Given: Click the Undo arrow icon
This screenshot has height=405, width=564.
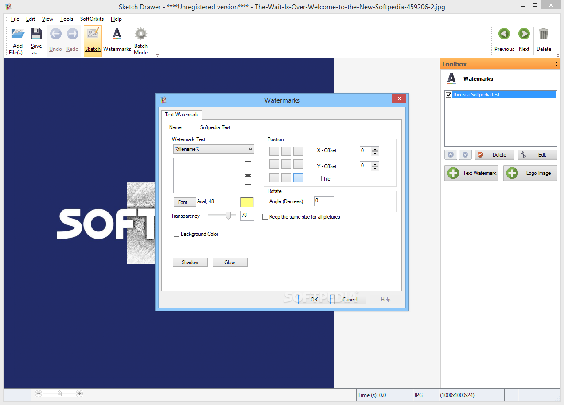Looking at the screenshot, I should click(55, 34).
